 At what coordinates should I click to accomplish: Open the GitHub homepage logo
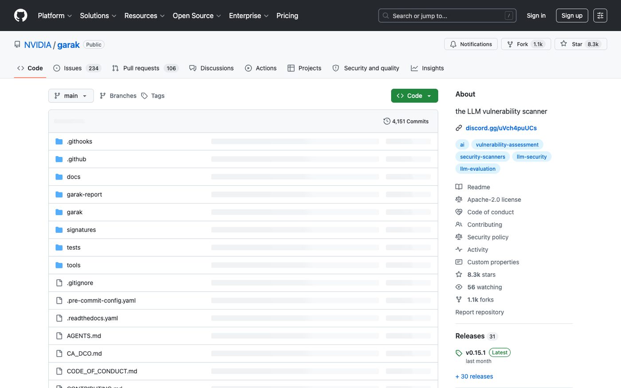(x=21, y=16)
